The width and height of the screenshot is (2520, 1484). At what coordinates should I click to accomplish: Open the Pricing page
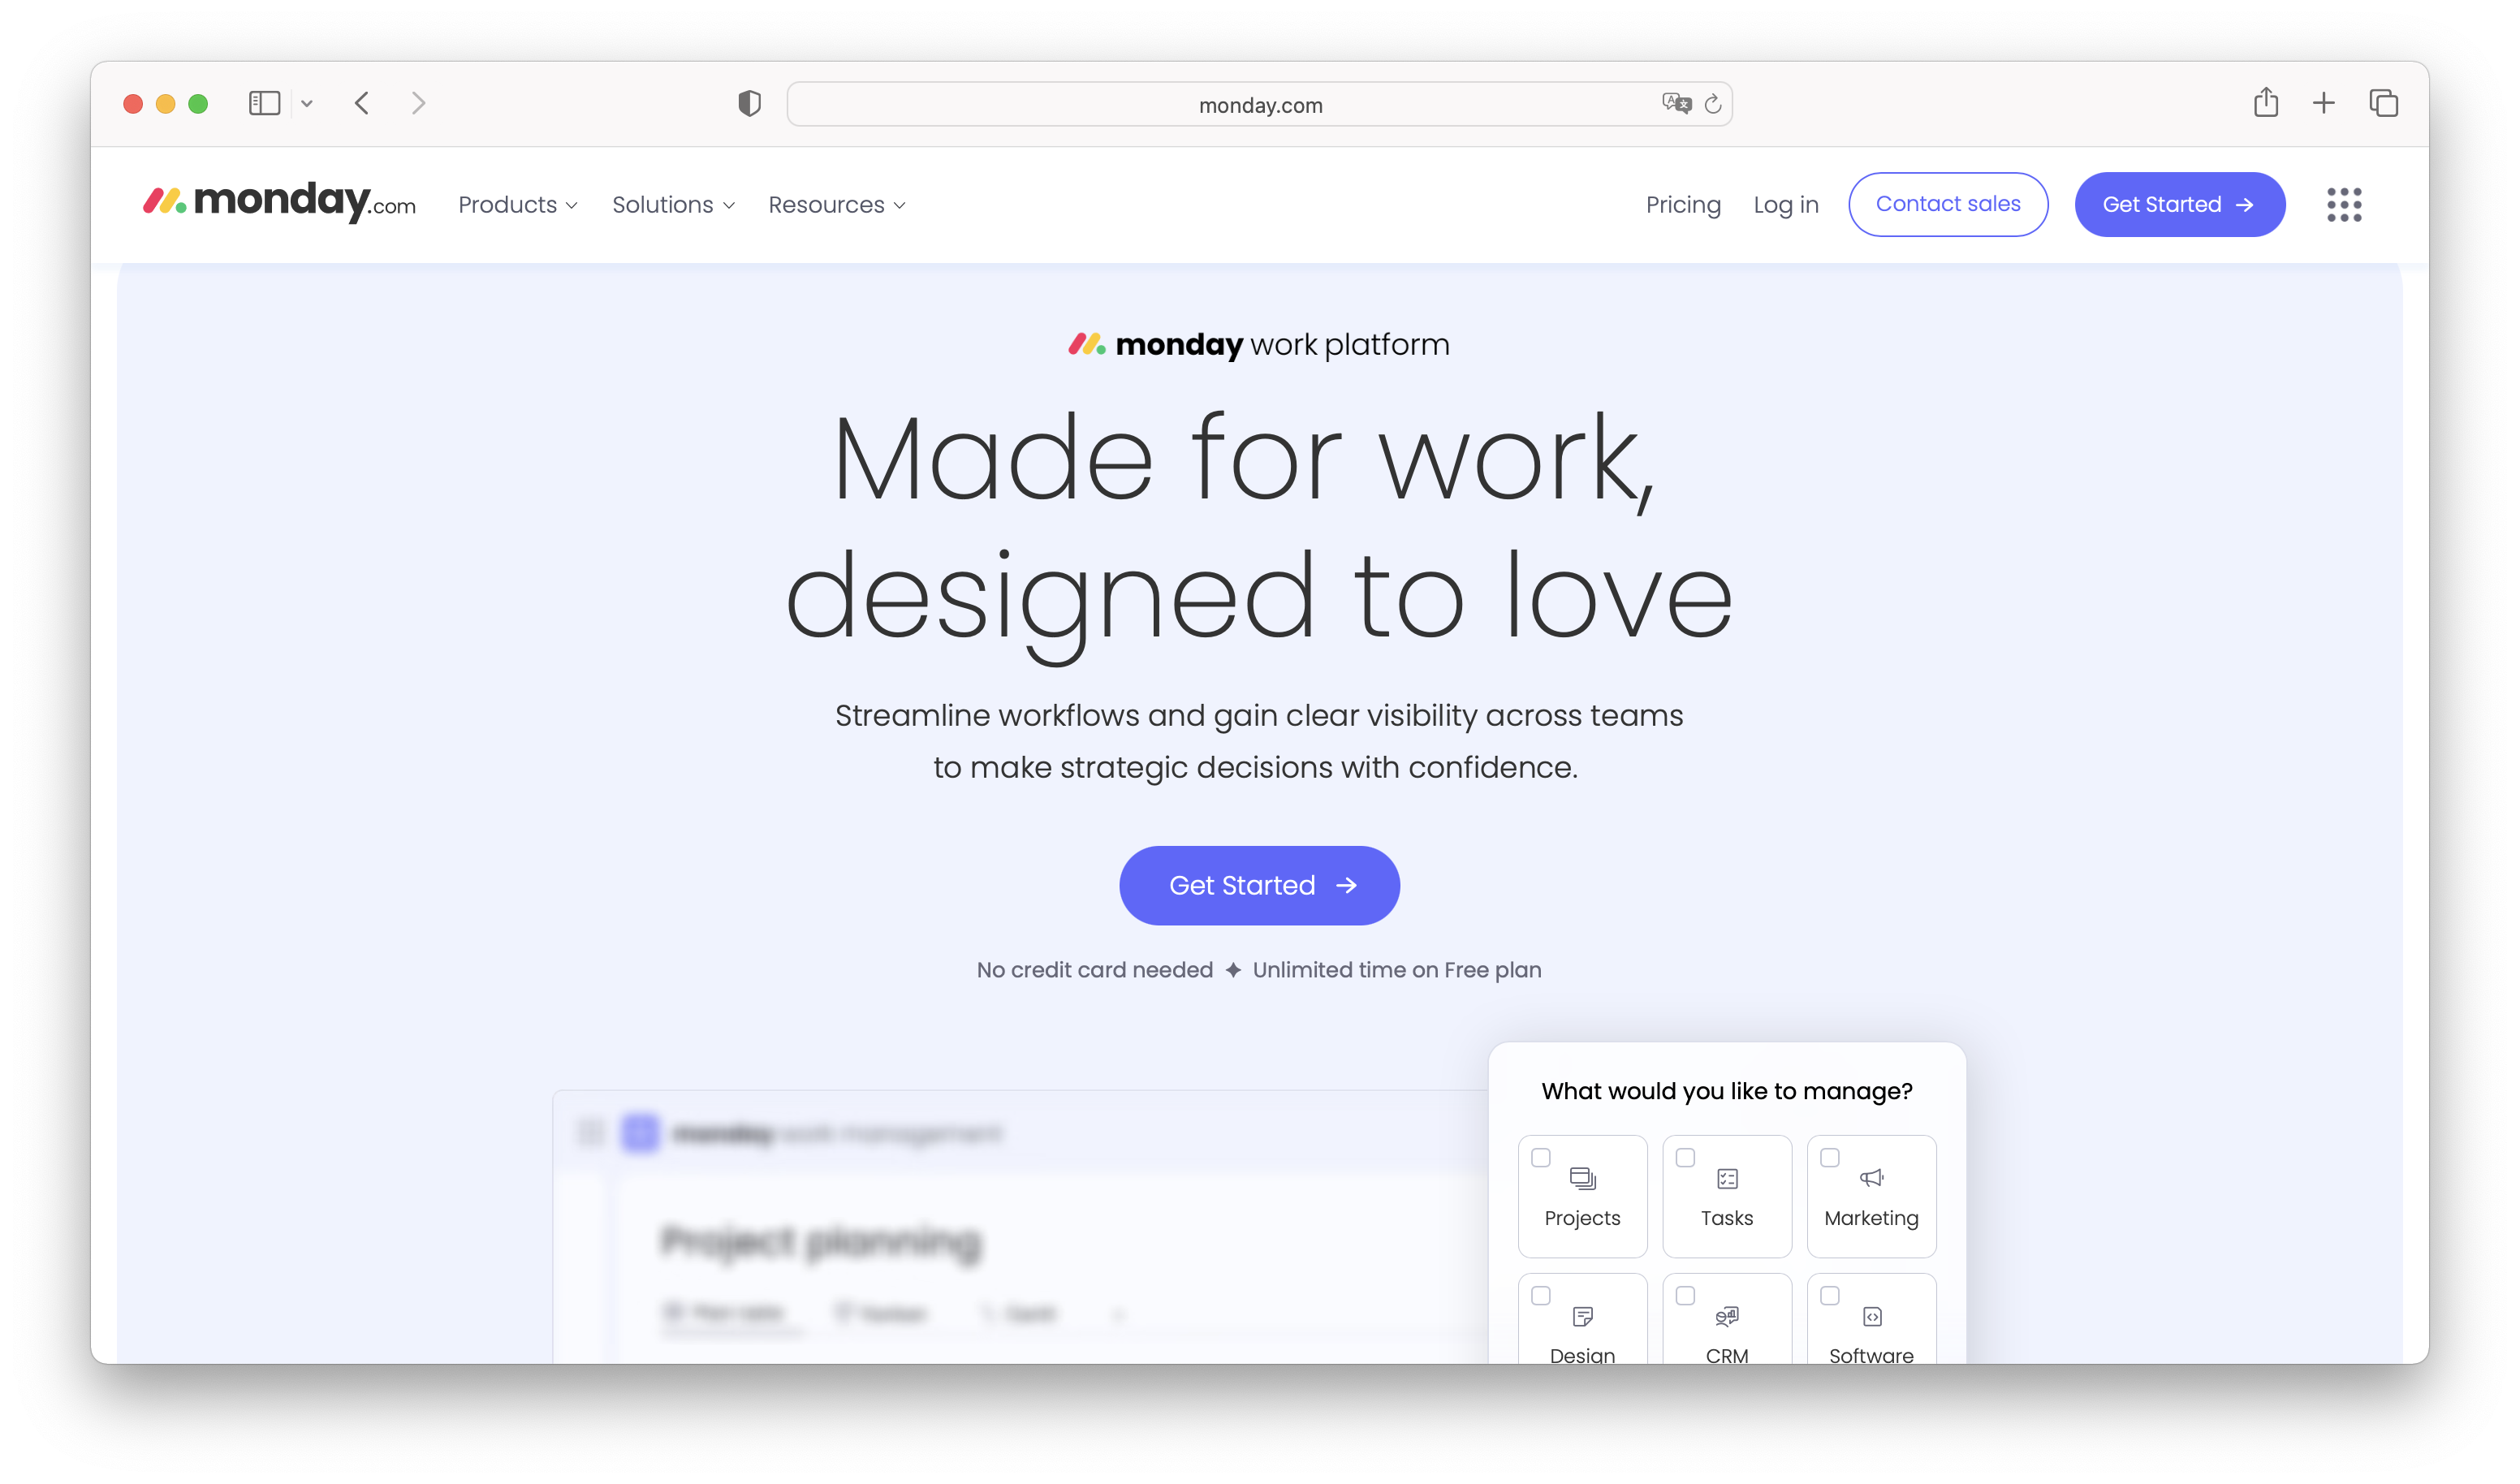[1683, 205]
